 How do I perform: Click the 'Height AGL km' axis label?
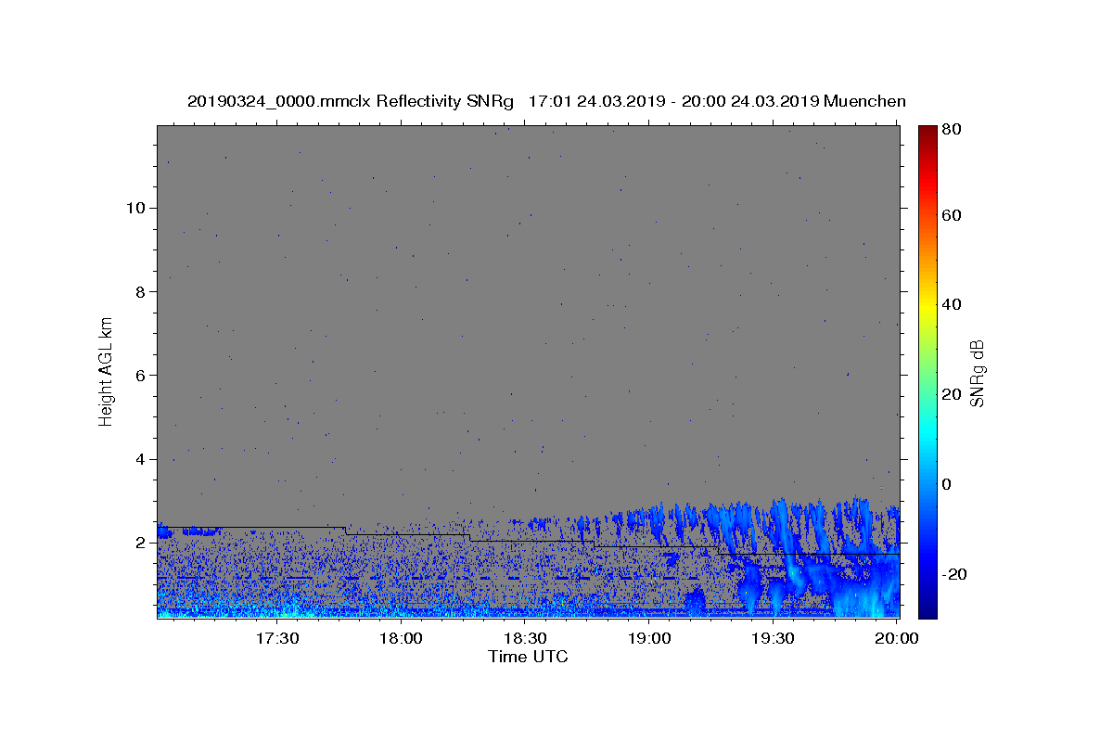[x=107, y=370]
